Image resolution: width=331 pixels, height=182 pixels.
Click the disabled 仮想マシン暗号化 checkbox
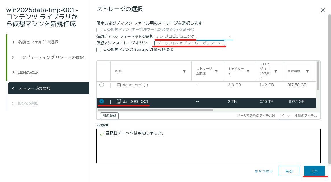(x=99, y=30)
